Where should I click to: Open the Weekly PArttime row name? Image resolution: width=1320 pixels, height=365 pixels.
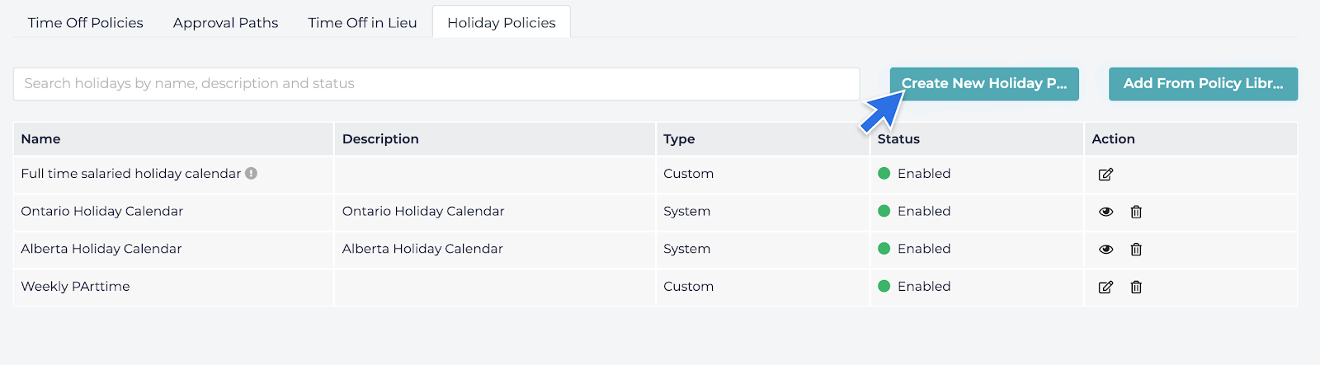click(x=76, y=287)
